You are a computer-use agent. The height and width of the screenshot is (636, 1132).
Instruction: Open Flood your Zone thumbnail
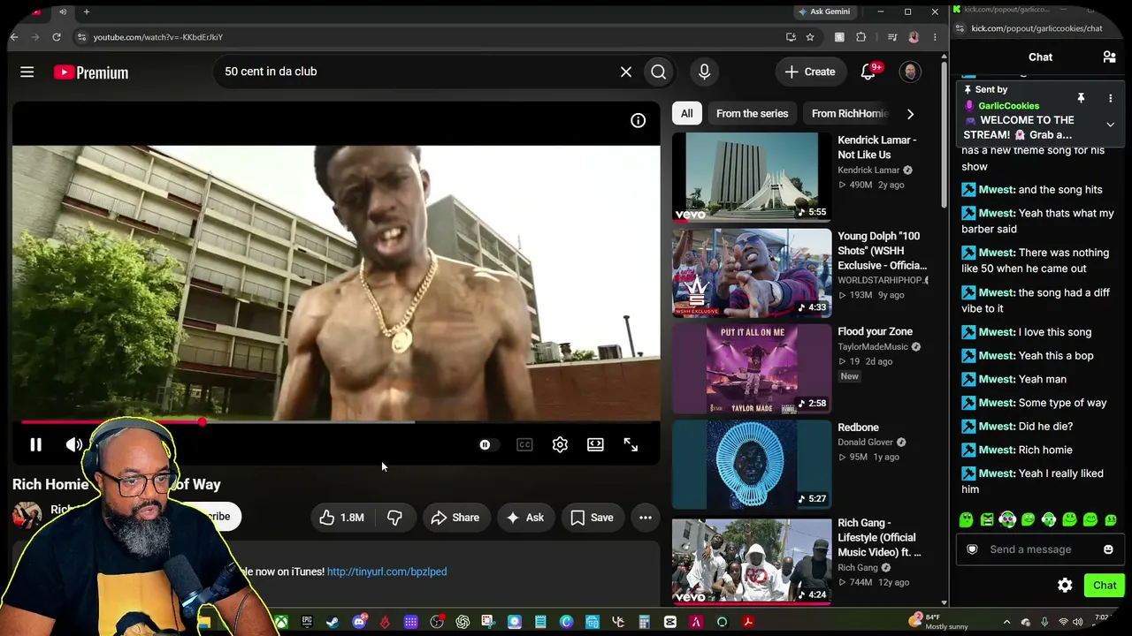752,368
